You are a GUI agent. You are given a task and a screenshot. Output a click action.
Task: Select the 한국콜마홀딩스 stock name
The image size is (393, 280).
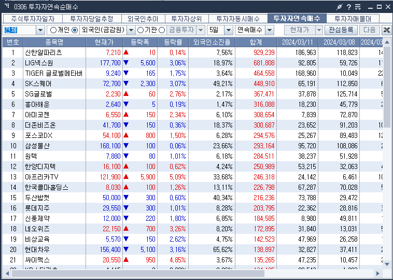46,188
